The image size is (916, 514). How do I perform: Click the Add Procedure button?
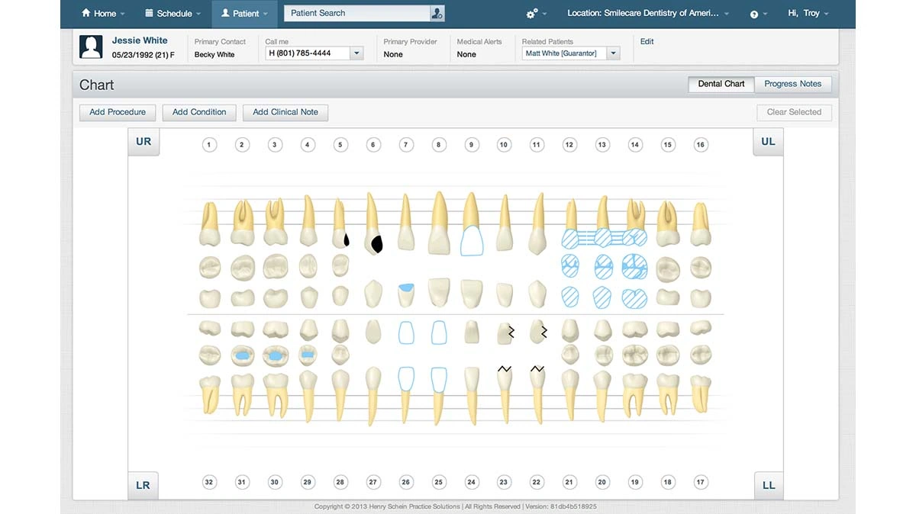tap(117, 112)
